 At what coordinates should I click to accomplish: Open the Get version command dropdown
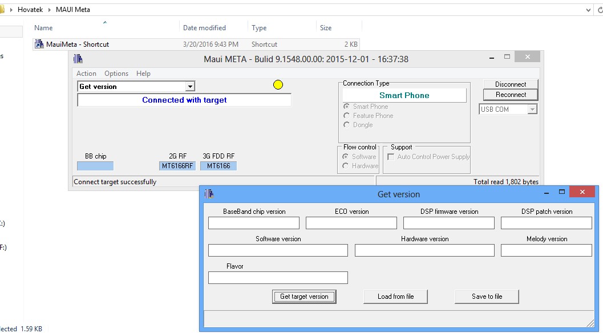(x=191, y=86)
